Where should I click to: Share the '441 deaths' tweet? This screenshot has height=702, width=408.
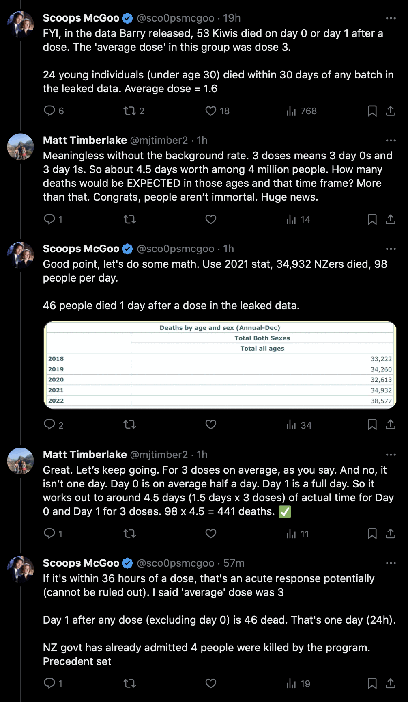tap(390, 533)
